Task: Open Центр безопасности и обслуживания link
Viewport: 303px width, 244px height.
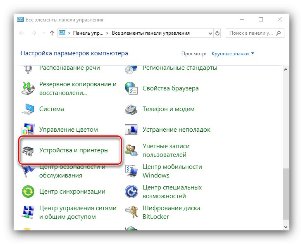Action: pos(72,171)
